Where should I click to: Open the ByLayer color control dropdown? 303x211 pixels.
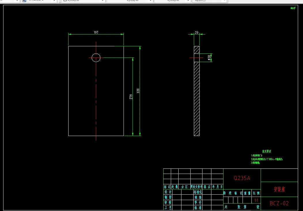click(84, 1)
